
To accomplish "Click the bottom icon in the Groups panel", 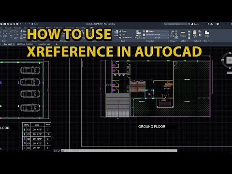I will point(176,38).
